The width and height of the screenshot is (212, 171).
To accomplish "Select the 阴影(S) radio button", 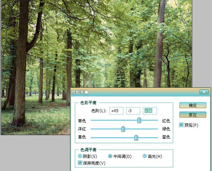I will 80,156.
